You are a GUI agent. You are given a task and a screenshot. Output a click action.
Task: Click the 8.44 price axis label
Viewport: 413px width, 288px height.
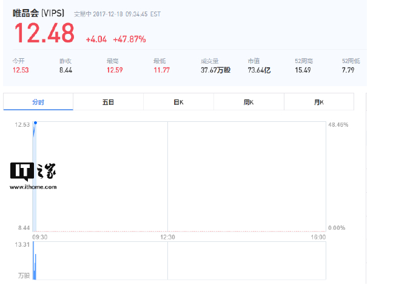[x=24, y=228]
